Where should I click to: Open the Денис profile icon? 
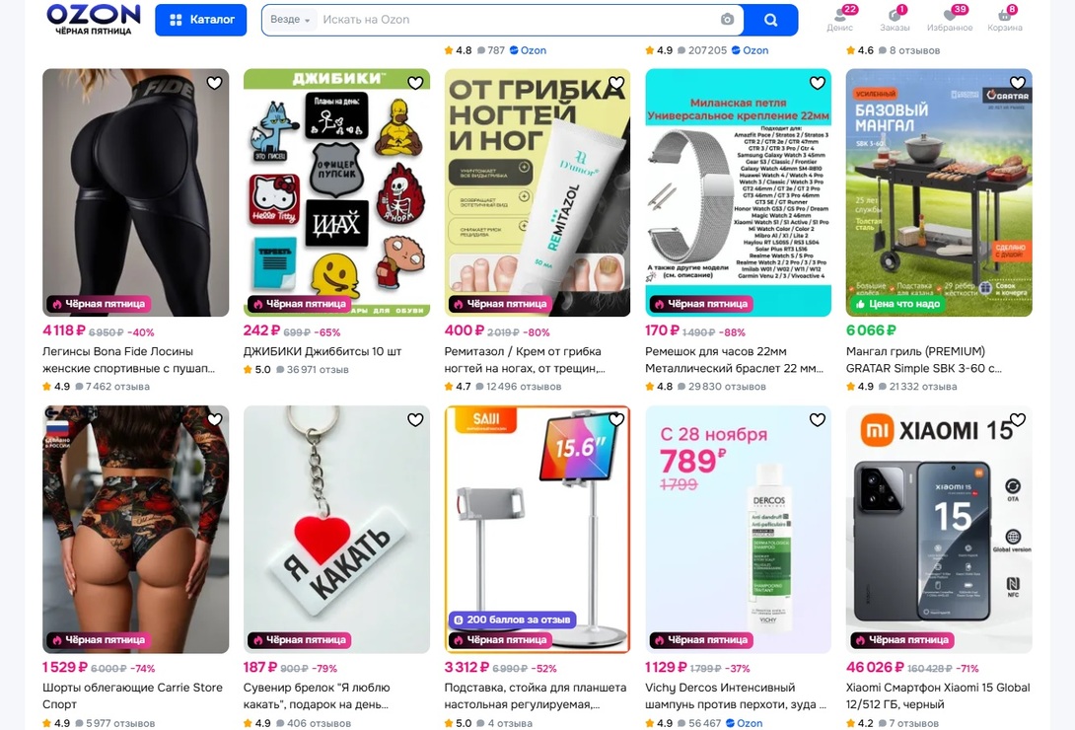click(x=840, y=19)
